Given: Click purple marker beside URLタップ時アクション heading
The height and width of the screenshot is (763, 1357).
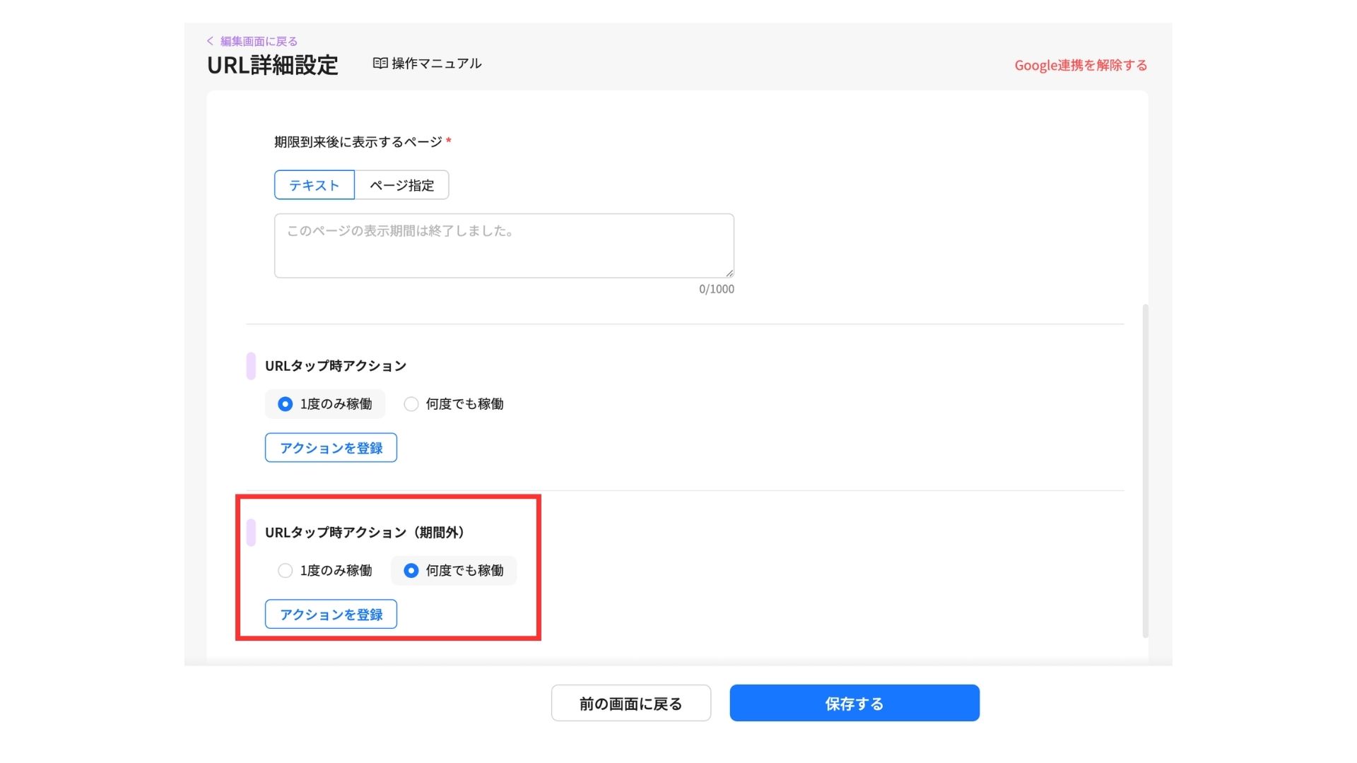Looking at the screenshot, I should (x=251, y=366).
